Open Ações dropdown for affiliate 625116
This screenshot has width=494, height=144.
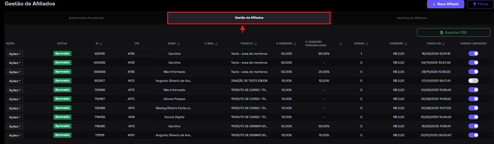(15, 54)
